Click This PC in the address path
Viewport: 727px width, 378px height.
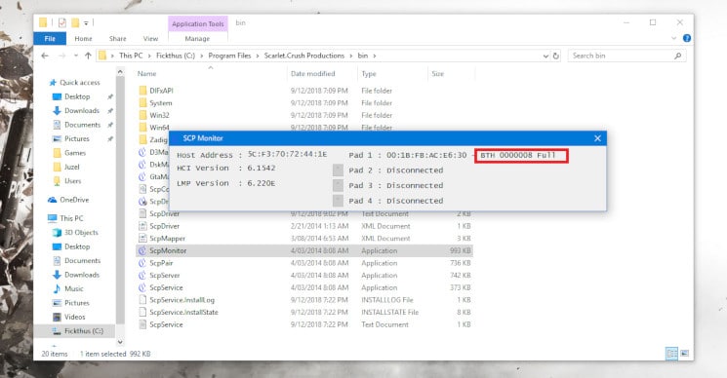tap(131, 56)
